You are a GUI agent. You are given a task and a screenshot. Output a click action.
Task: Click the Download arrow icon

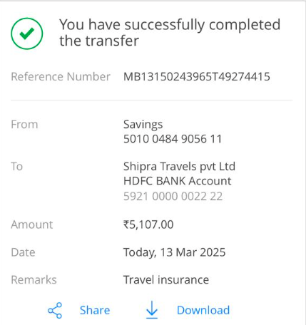click(x=152, y=310)
